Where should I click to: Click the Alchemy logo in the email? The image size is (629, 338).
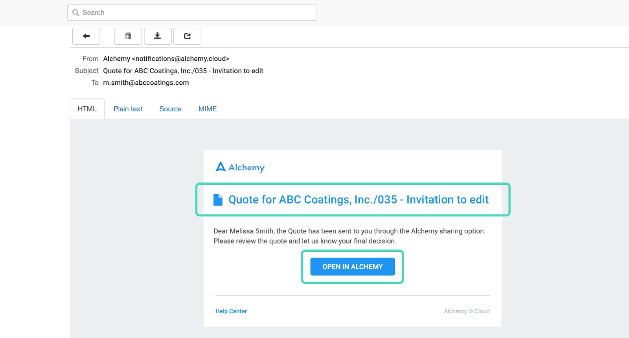pos(240,167)
